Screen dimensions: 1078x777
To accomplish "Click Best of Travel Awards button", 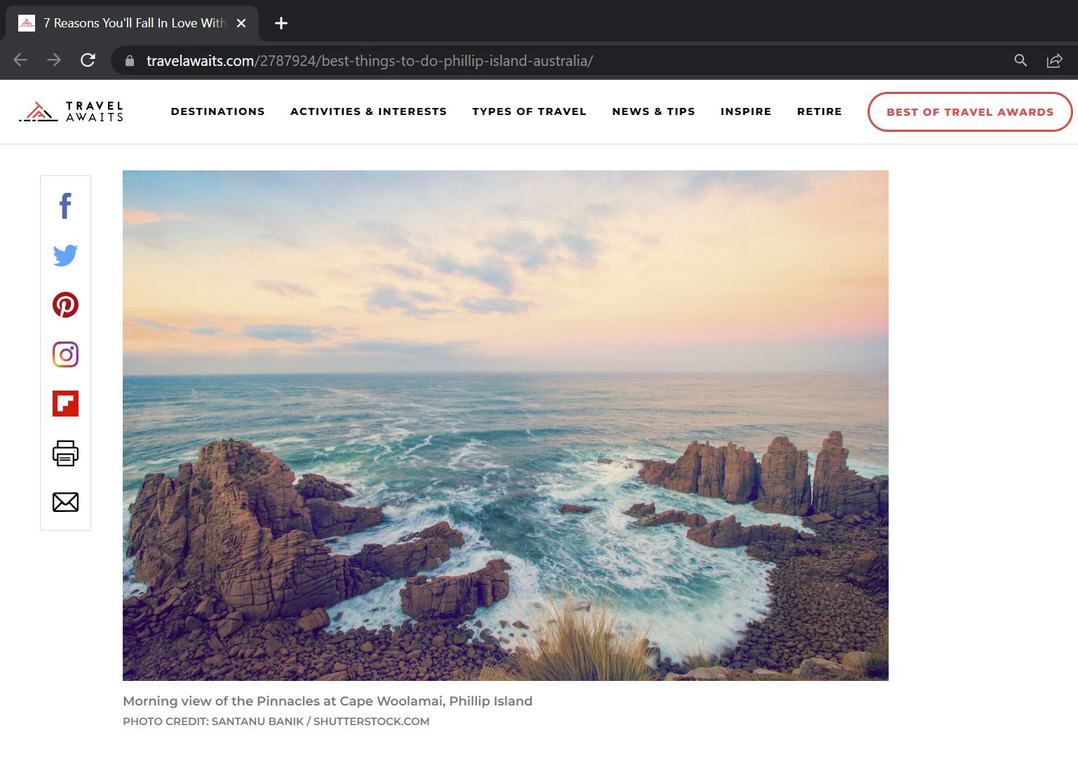I will point(970,112).
